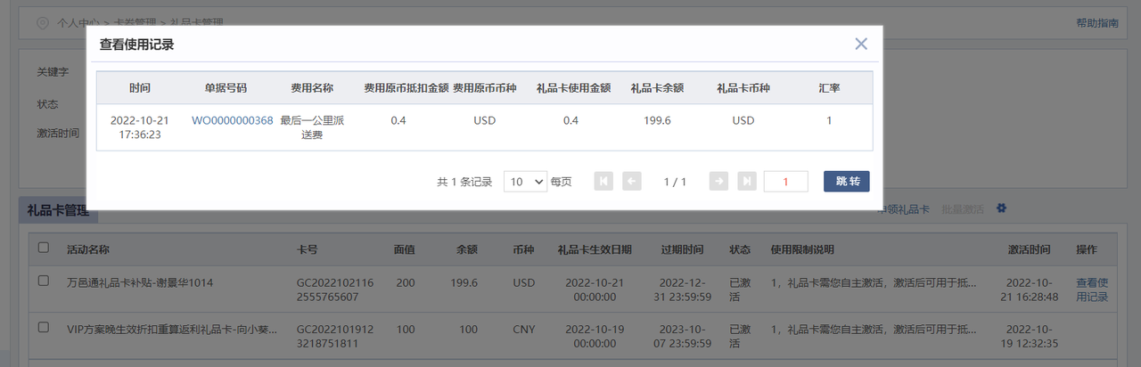
Task: Check the VIP方案晚生效 row checkbox
Action: coord(44,327)
